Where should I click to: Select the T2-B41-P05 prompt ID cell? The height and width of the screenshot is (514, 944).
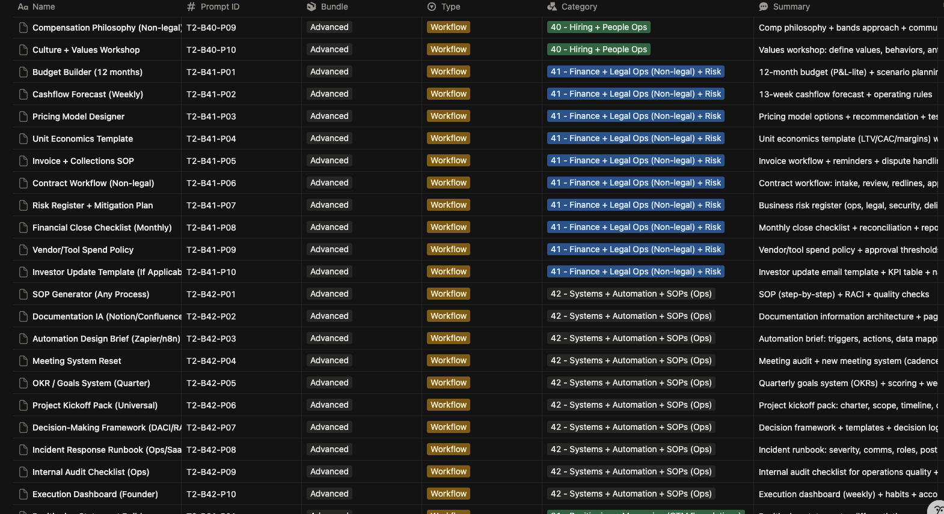(x=241, y=161)
